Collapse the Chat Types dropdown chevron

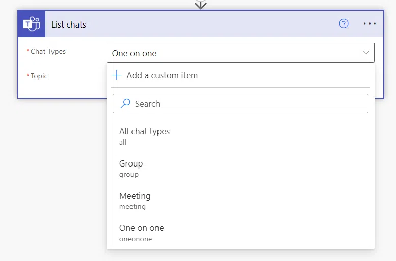pos(366,53)
